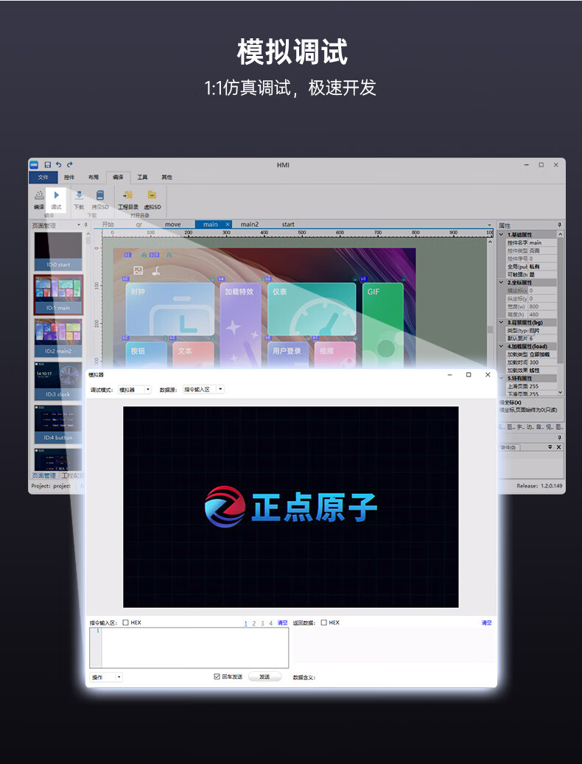
Task: Open the qr page tab
Action: 139,225
